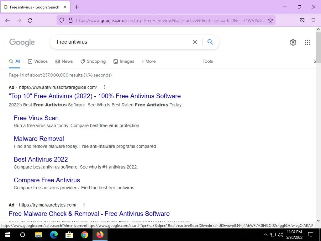Viewport: 321px width, 241px height.
Task: Open "Top 10" Free Antivirus (2022) ad
Action: point(95,96)
